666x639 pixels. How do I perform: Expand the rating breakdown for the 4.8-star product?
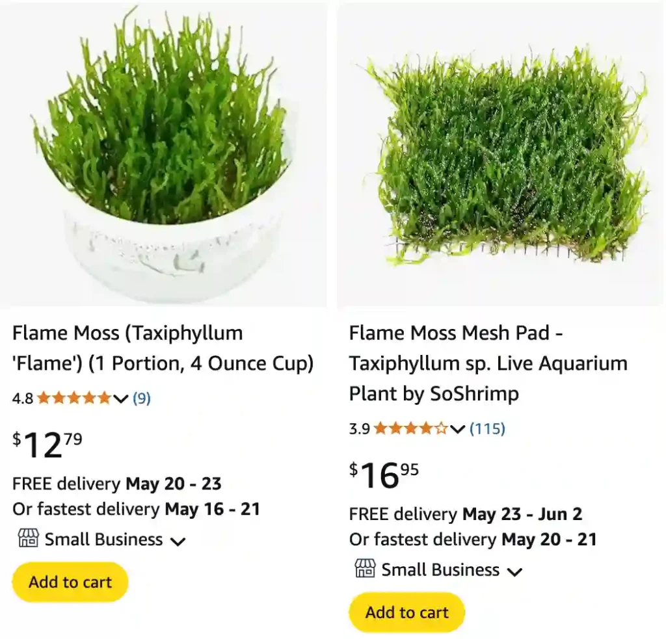(x=120, y=398)
